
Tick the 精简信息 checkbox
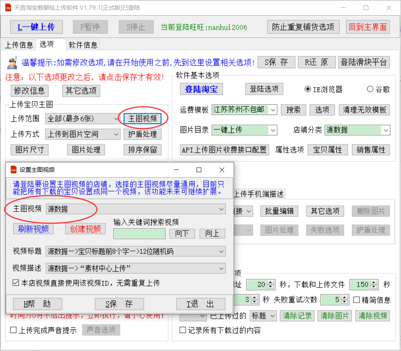coord(356,300)
